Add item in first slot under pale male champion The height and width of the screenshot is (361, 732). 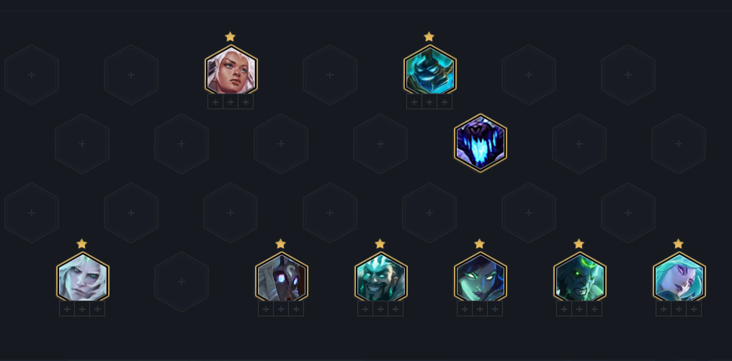pos(67,309)
